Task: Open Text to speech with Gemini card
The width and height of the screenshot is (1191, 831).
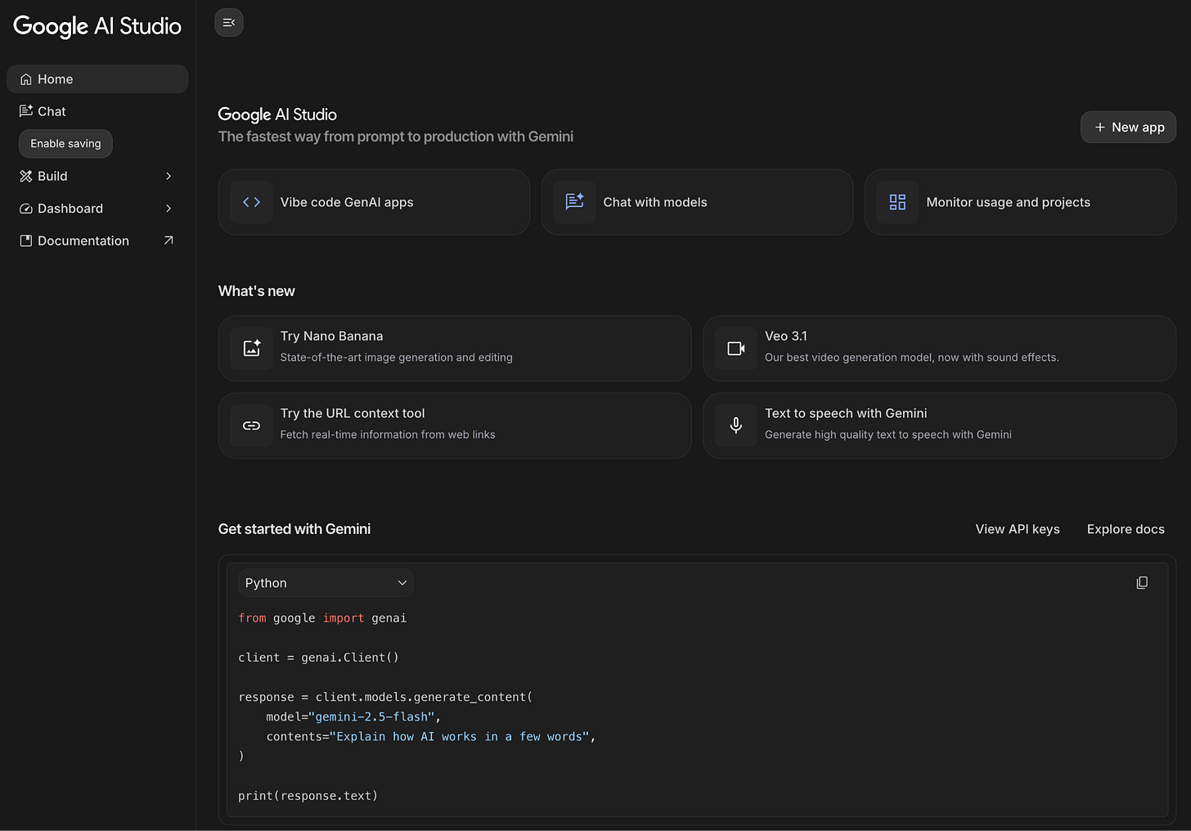Action: click(x=939, y=425)
